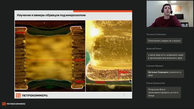Click chat sender name 'Солонин Михаил'
The image size is (194, 109).
[155, 66]
